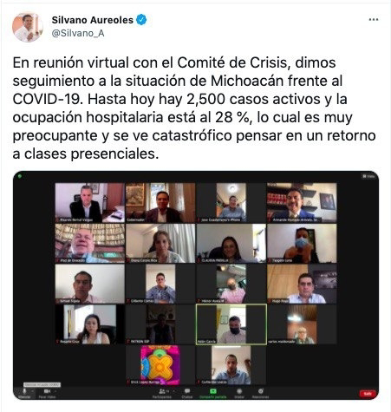
Task: Stop video with the camera icon
Action: pyautogui.click(x=47, y=391)
